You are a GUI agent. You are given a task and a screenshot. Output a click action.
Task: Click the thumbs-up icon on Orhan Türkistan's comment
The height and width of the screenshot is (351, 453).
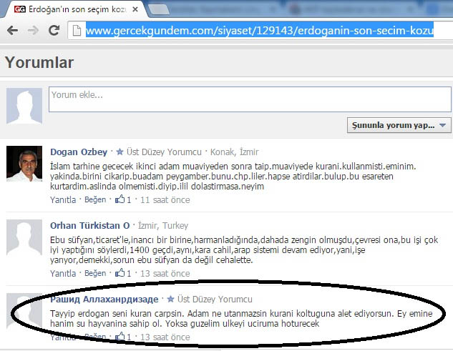click(120, 273)
